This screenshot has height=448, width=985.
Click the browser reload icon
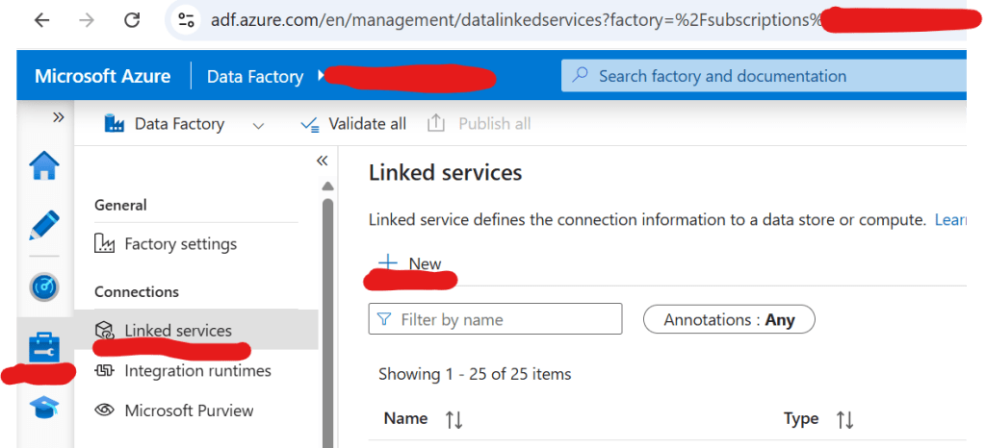(x=132, y=20)
